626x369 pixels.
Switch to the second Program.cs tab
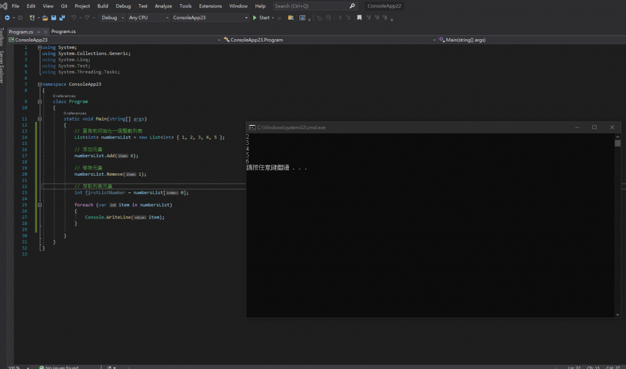(64, 31)
